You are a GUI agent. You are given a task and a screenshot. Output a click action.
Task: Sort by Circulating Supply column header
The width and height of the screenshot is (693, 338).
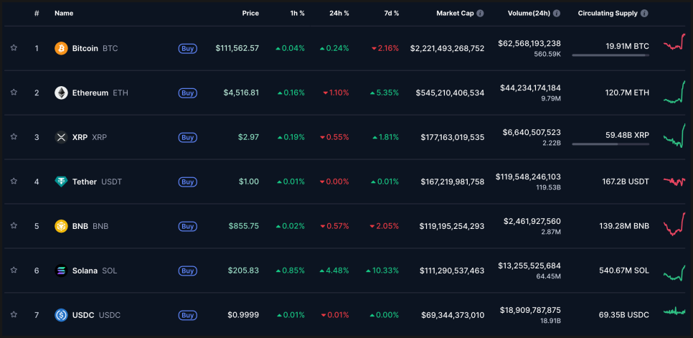[x=608, y=13]
